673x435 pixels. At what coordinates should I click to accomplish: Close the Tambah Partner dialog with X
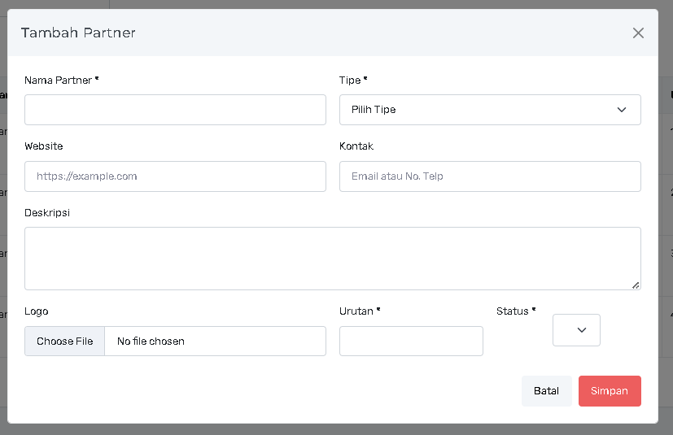click(x=638, y=33)
